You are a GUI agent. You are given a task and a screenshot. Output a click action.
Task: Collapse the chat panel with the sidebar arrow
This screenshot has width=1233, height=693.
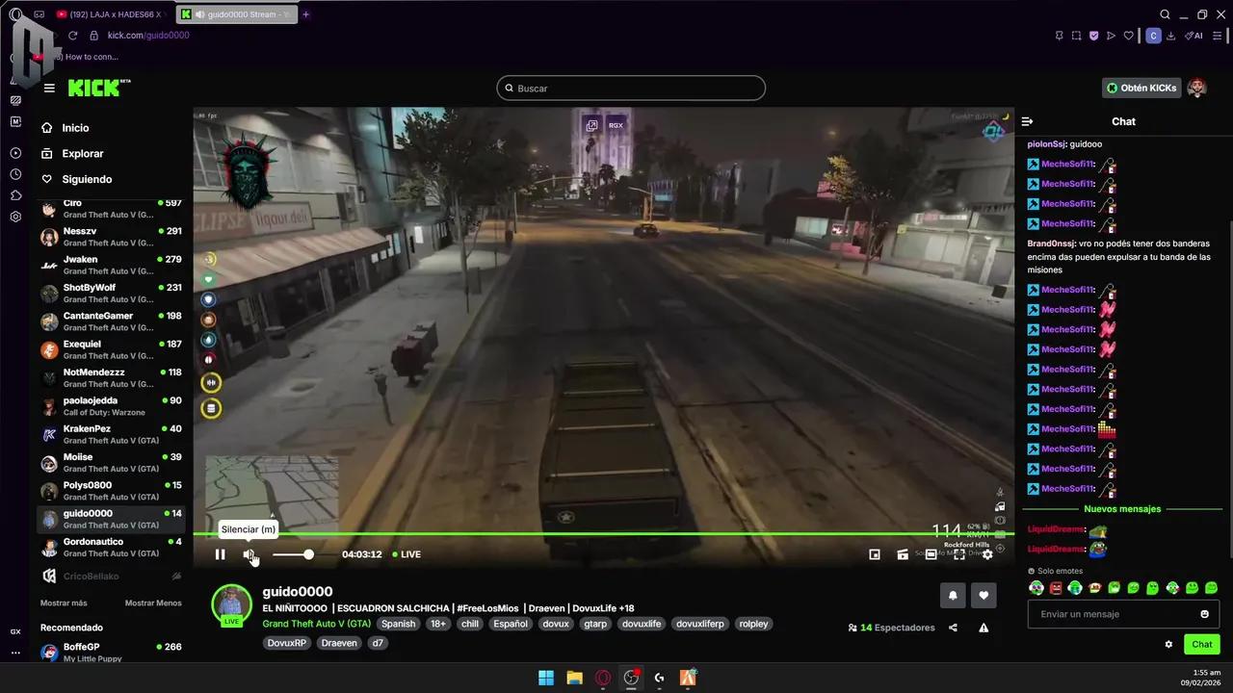1027,121
